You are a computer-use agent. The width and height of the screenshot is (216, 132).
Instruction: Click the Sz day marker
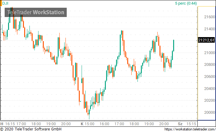180,124
